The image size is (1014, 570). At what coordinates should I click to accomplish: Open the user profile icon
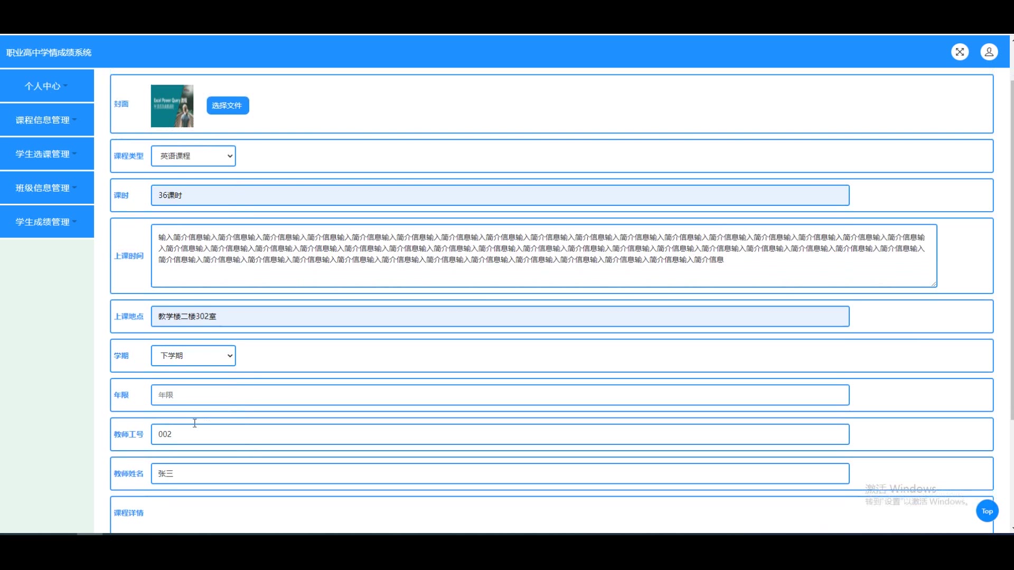click(x=989, y=52)
